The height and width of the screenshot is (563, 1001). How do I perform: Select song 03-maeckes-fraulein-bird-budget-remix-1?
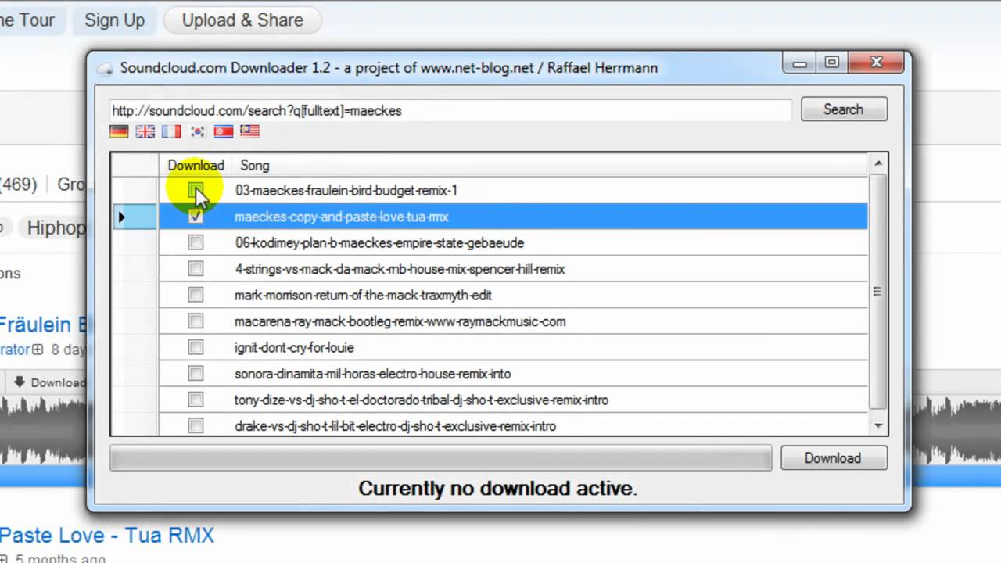(x=346, y=190)
